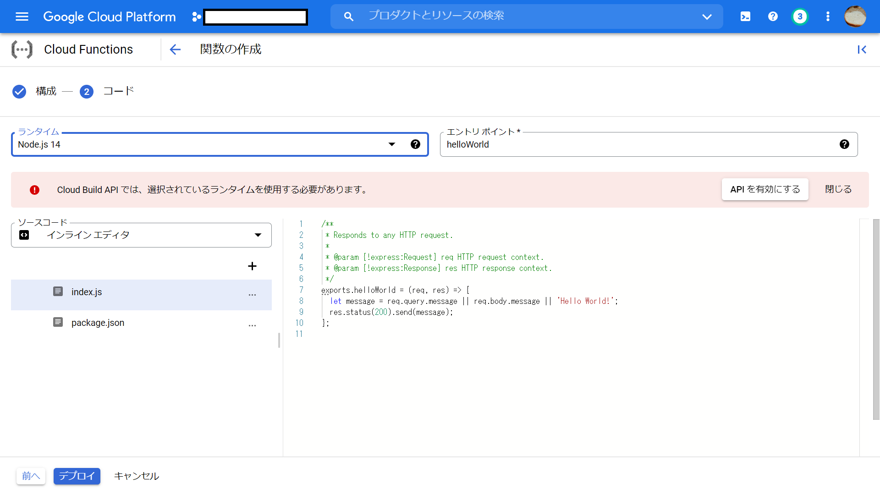Open the entry point help tooltip icon
This screenshot has height=495, width=880.
[844, 144]
